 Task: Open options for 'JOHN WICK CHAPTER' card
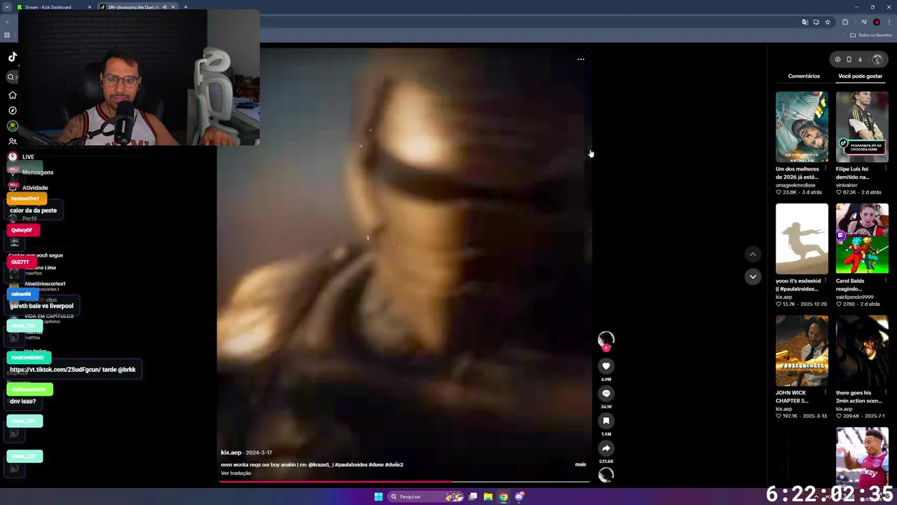[x=826, y=393]
